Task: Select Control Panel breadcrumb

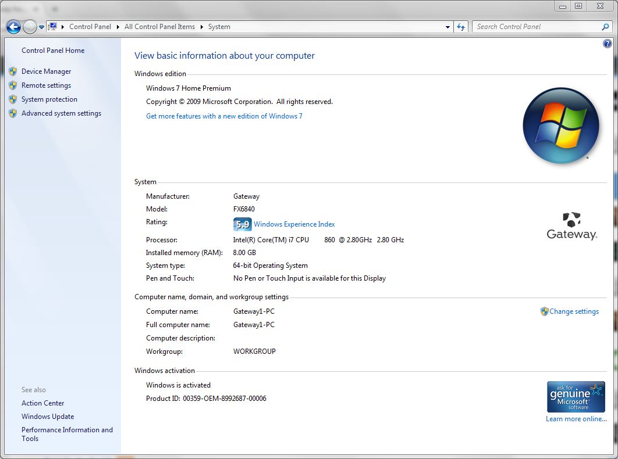Action: tap(90, 27)
